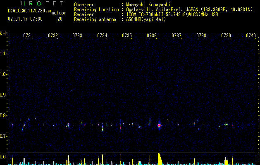The width and height of the screenshot is (260, 165).
Task: Click the 0740 time marker
Action: click(x=251, y=35)
